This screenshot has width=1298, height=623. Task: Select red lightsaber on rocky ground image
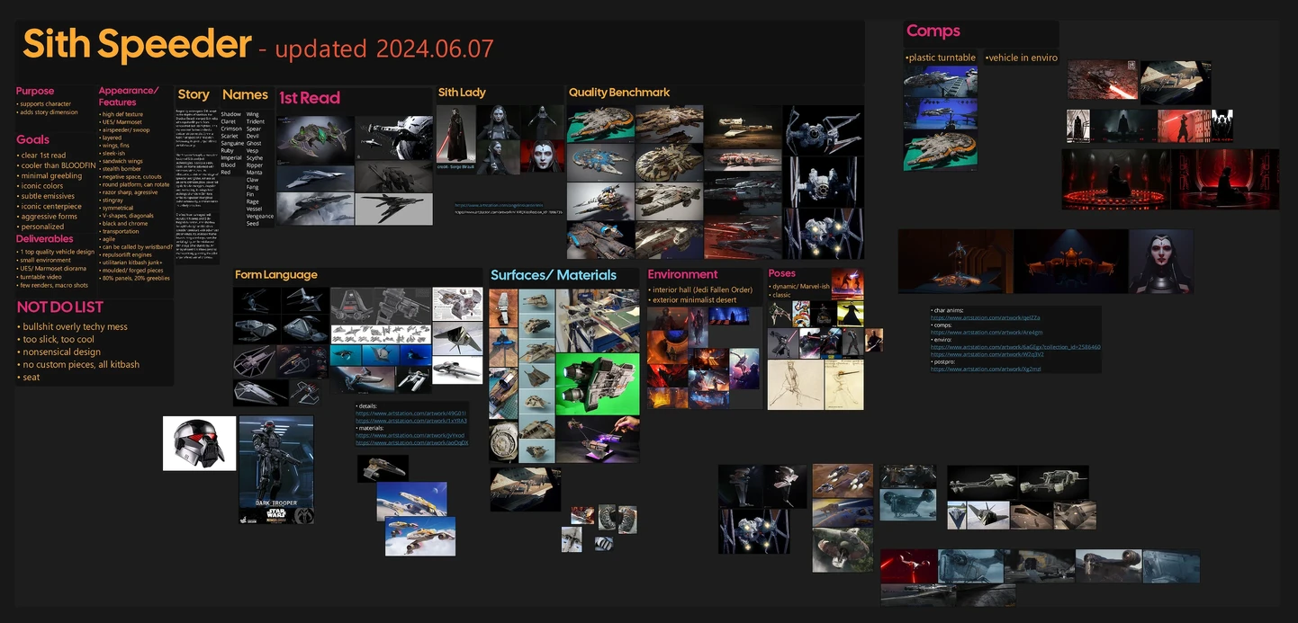(1103, 80)
